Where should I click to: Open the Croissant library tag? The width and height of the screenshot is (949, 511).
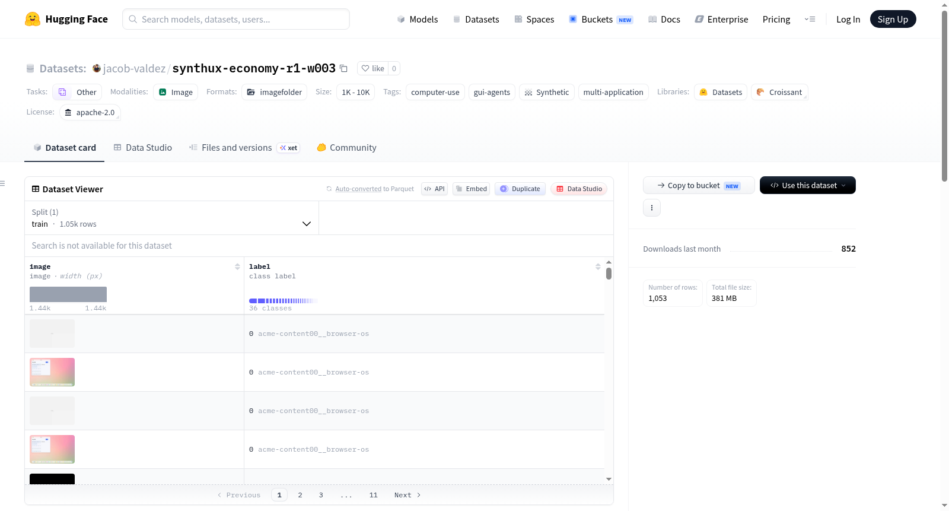(x=779, y=92)
